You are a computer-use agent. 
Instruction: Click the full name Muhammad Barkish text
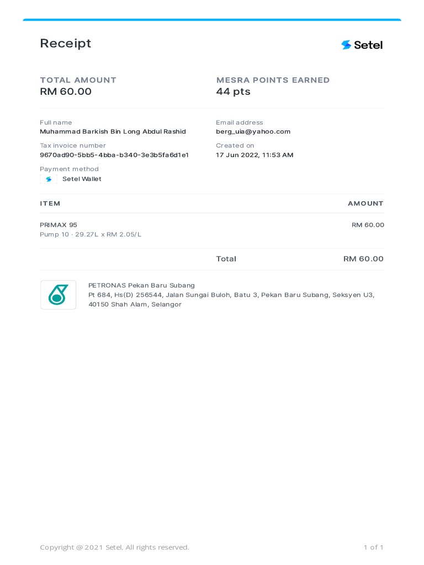[x=113, y=132]
